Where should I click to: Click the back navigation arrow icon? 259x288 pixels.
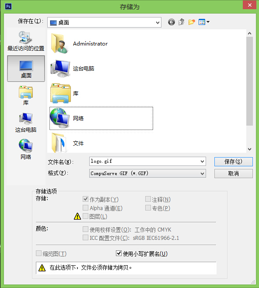[171, 22]
